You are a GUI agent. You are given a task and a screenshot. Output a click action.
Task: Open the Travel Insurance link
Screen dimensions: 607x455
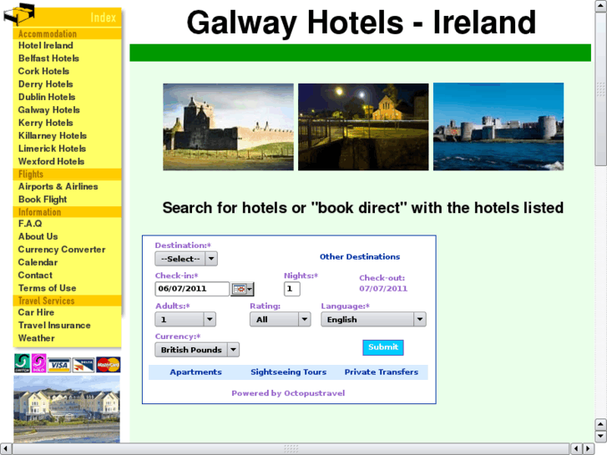pyautogui.click(x=54, y=325)
